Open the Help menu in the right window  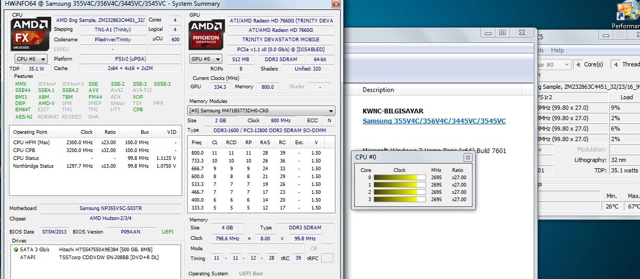557,50
